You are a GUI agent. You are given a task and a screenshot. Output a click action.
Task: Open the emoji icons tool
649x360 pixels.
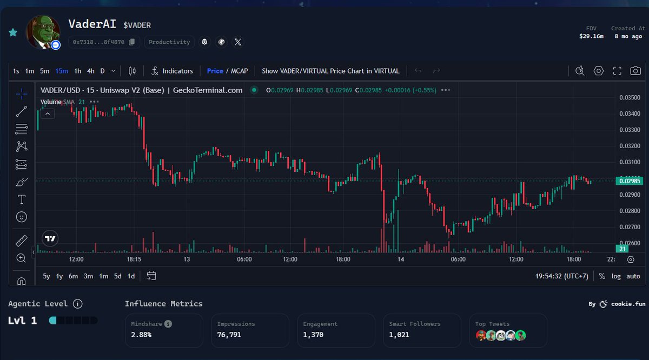point(22,217)
